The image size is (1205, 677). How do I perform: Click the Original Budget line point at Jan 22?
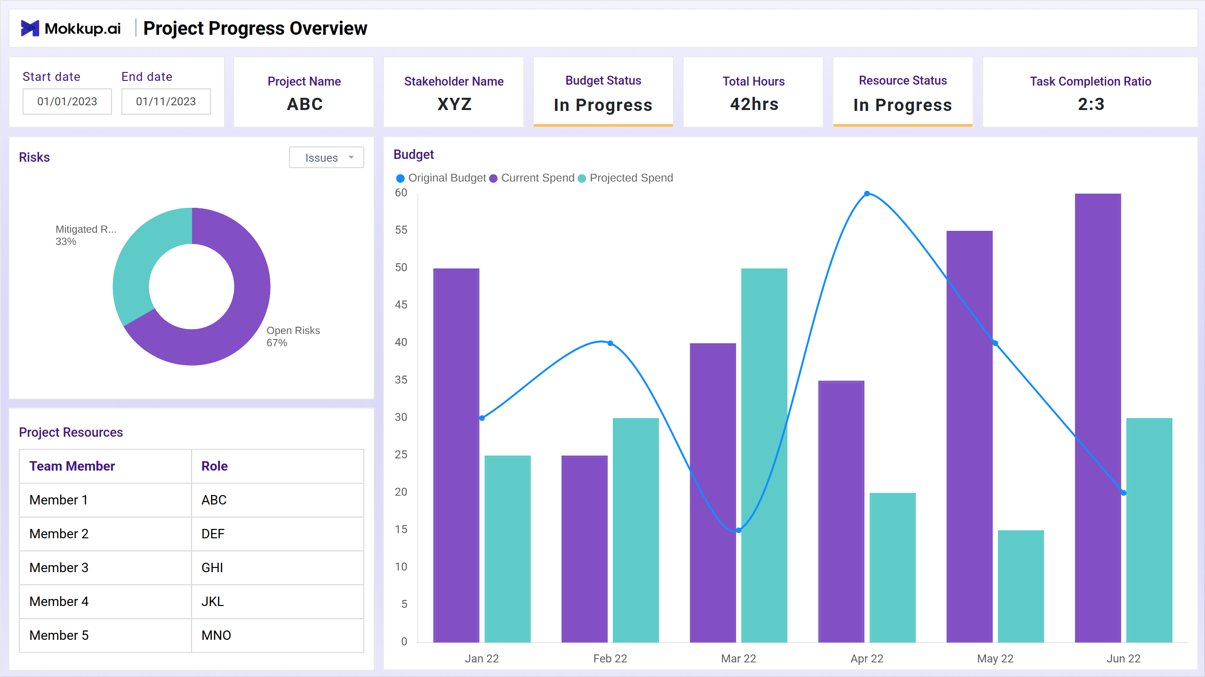[482, 418]
